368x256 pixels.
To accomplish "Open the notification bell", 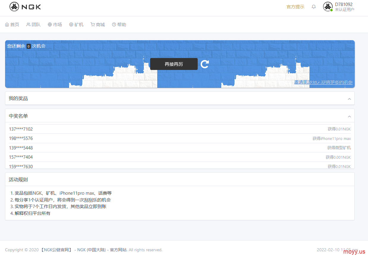I will 314,7.
